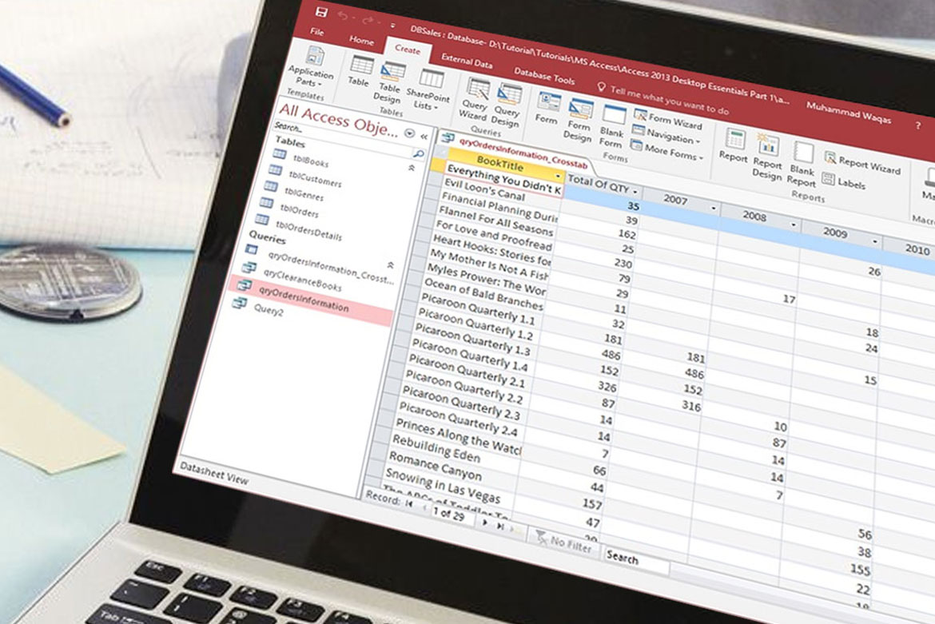
Task: Open the All Access Objects pane menu arrow
Action: point(410,133)
